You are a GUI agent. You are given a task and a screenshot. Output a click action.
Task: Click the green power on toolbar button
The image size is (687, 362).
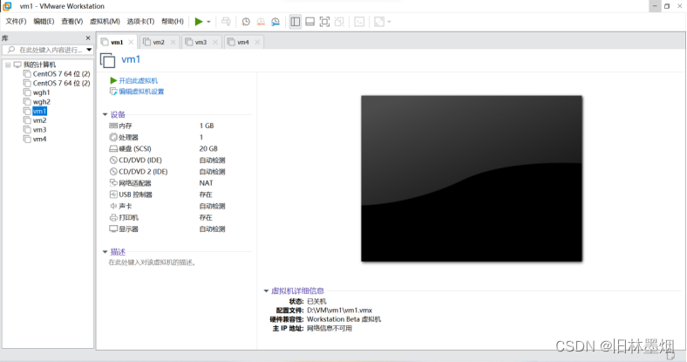pos(199,22)
